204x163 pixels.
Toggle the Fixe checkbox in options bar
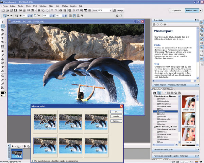(35, 16)
